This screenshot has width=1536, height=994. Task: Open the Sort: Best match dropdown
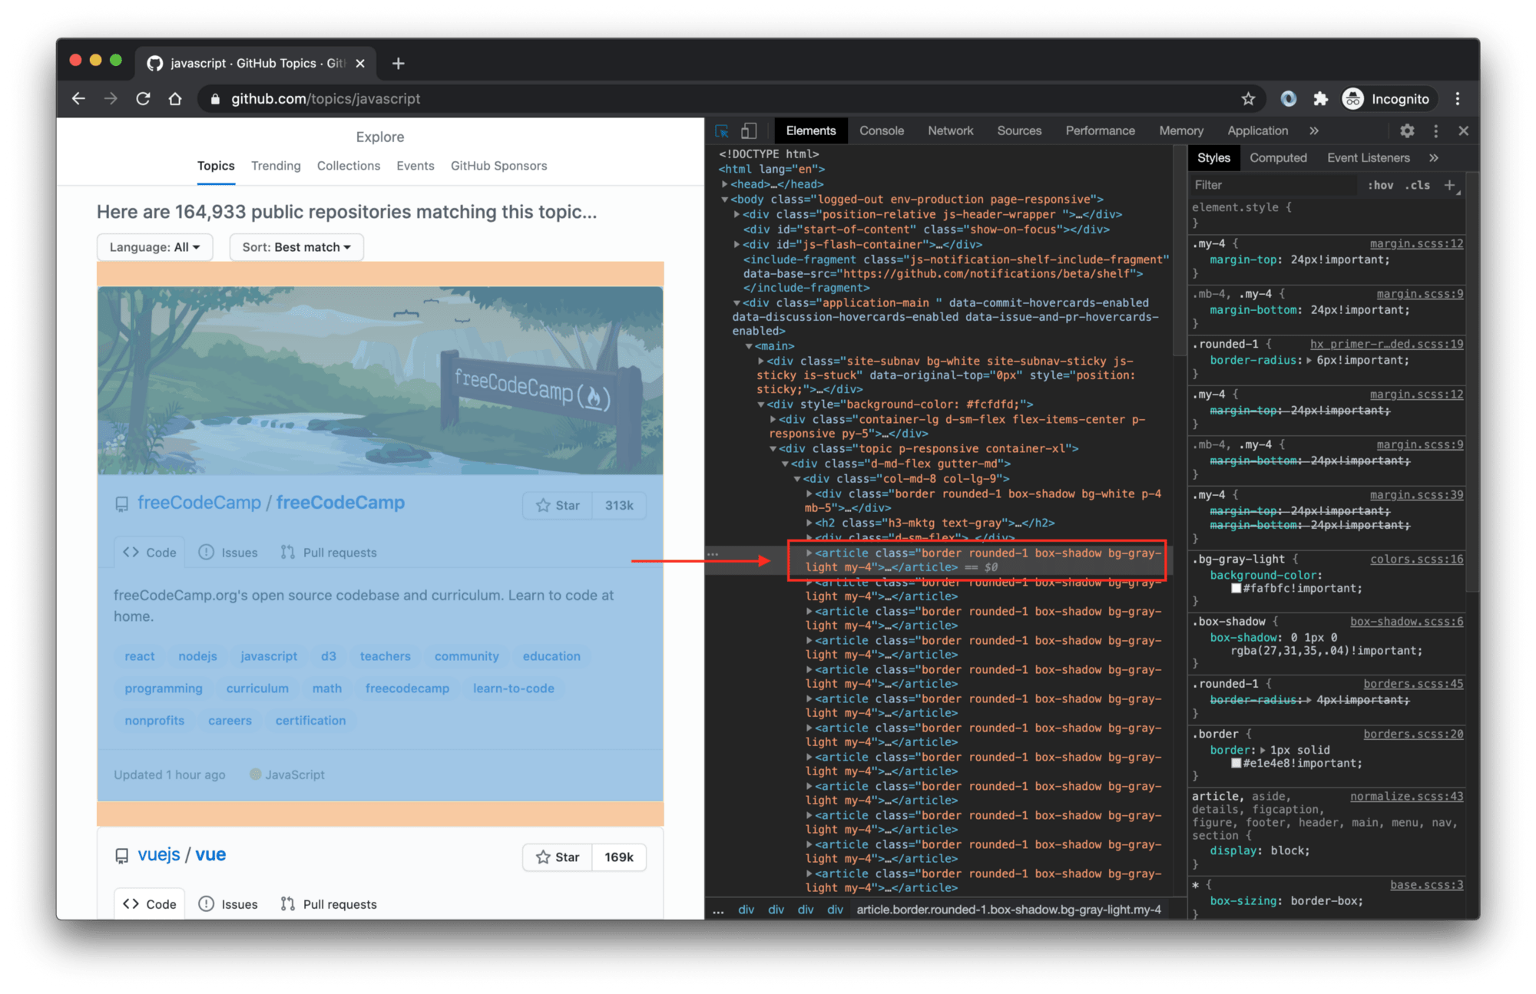(x=296, y=247)
